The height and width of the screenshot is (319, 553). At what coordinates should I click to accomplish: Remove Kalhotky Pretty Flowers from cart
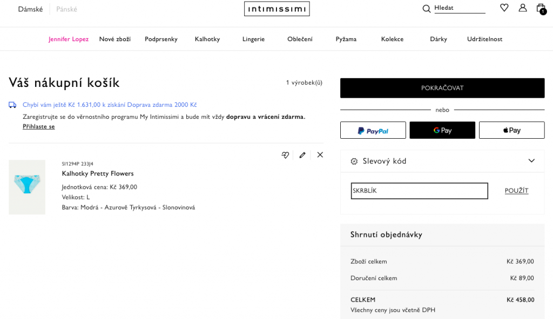(x=320, y=155)
